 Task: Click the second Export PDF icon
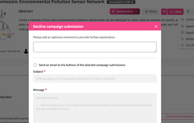[x=182, y=33]
